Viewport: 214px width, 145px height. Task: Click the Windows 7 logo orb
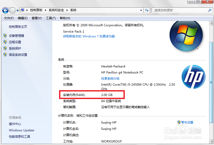click(186, 36)
